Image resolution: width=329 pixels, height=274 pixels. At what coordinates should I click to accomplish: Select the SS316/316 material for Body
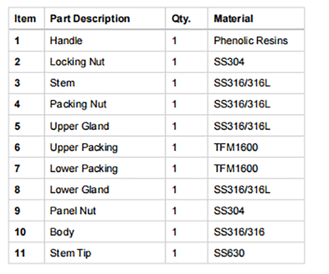coord(256,232)
